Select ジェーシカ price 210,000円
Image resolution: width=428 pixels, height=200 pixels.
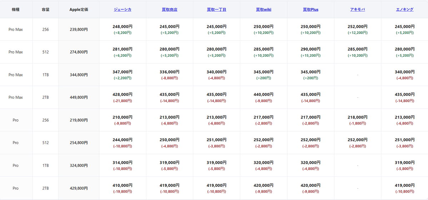[x=122, y=117]
